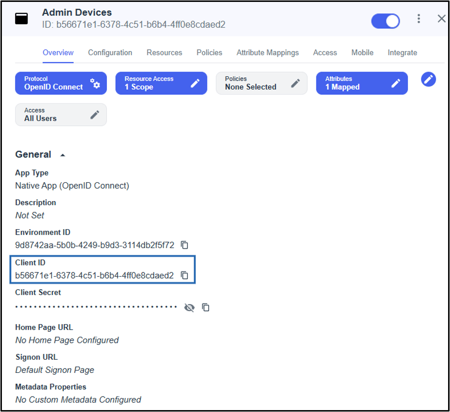450x412 pixels.
Task: Open the Resource Access 1 Scope card
Action: coord(161,83)
